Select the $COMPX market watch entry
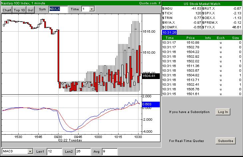 tap(182, 27)
